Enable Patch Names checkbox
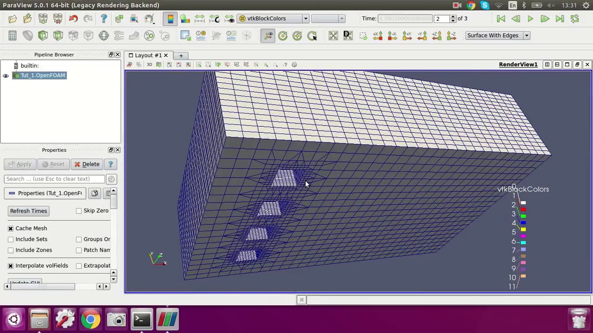The height and width of the screenshot is (333, 593). (79, 250)
